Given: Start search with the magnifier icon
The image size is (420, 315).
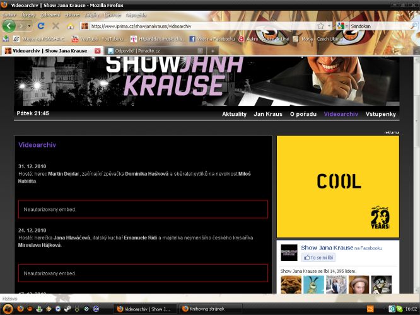Looking at the screenshot, I should click(414, 26).
